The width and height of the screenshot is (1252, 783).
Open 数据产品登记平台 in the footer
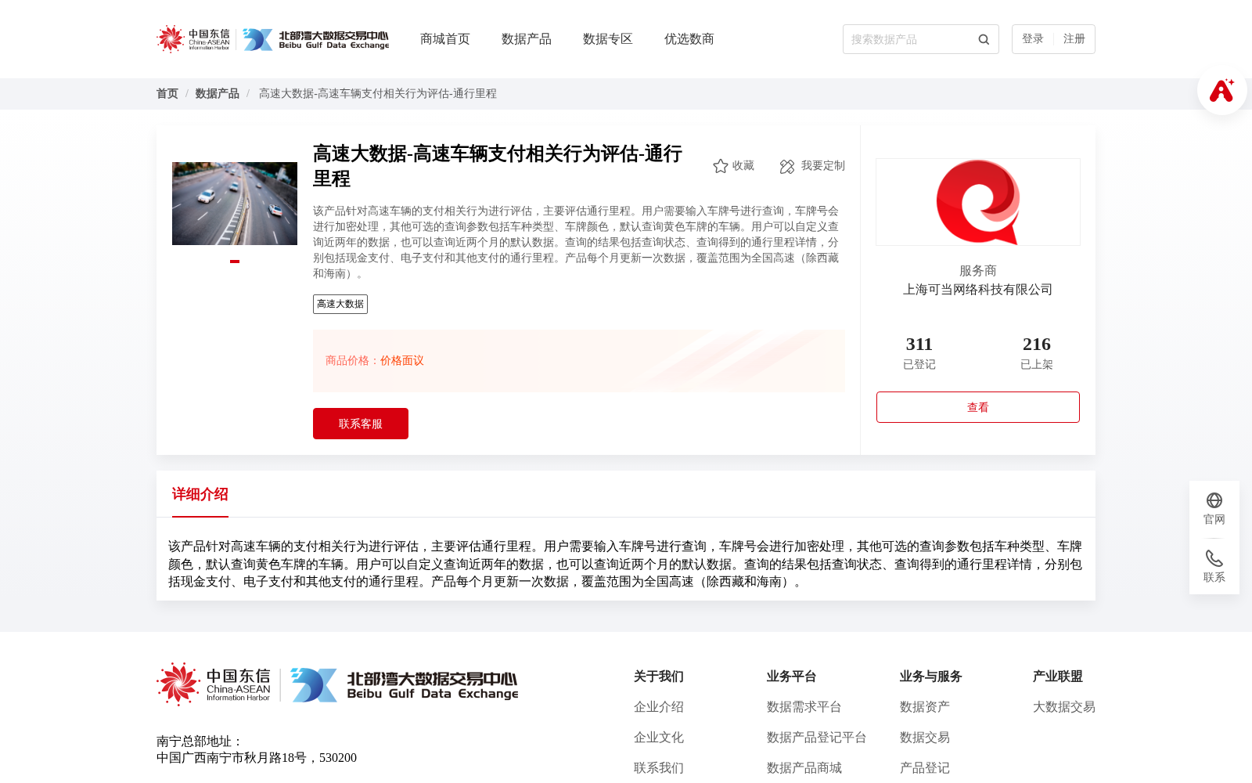click(817, 738)
